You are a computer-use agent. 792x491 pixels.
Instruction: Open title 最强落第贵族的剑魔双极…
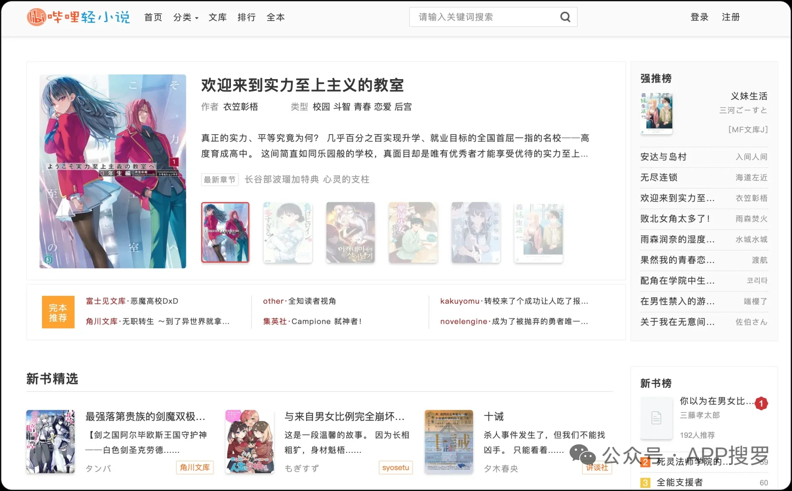click(145, 416)
